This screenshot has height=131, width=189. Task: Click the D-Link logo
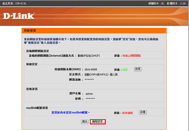click(19, 16)
